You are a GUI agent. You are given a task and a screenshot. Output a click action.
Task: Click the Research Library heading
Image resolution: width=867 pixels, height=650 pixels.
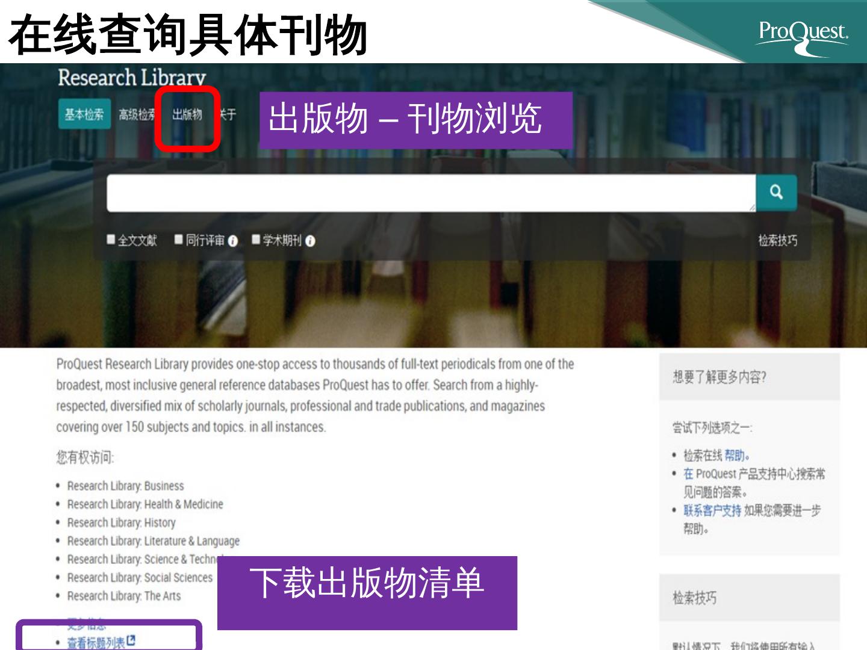click(x=132, y=78)
